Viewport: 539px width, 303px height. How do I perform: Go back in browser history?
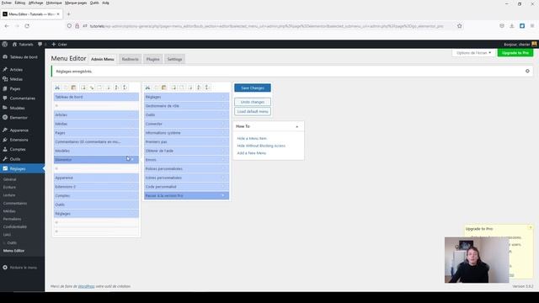coord(7,26)
